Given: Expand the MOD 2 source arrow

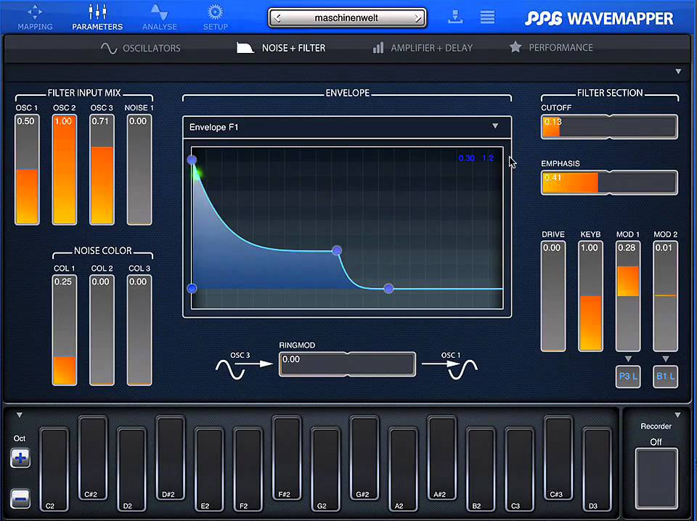Looking at the screenshot, I should point(666,359).
